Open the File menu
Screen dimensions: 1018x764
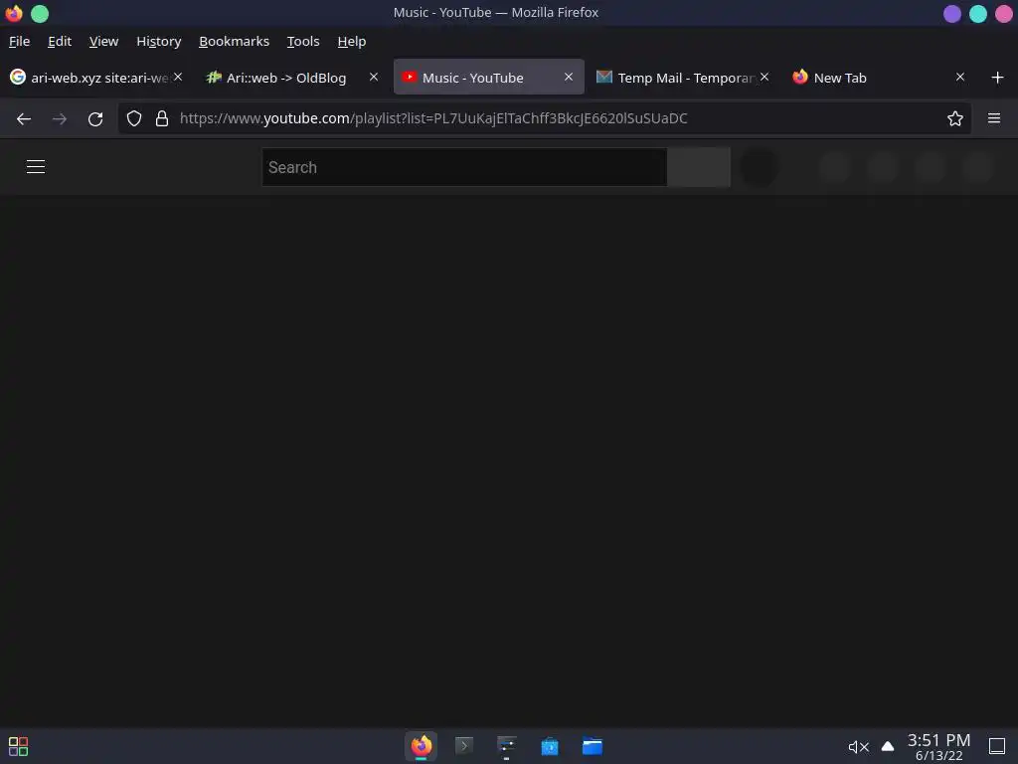[x=20, y=41]
